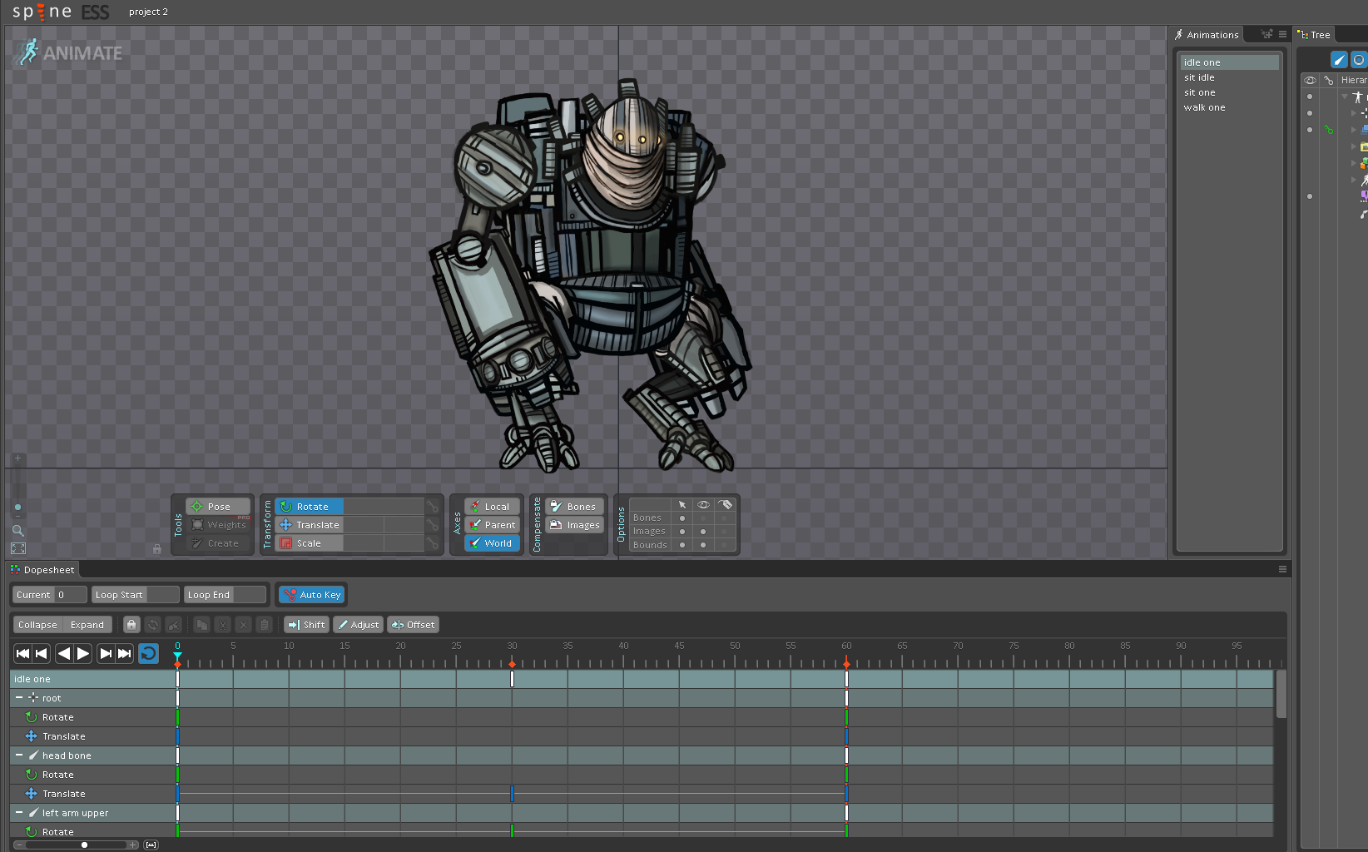Toggle visibility dot for Images in Options
The width and height of the screenshot is (1368, 852).
(x=703, y=532)
